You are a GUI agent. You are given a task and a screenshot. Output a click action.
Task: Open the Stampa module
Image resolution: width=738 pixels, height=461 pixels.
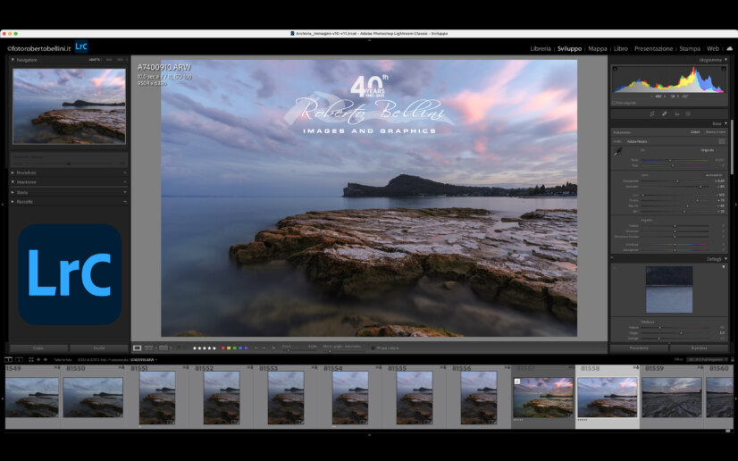pyautogui.click(x=690, y=48)
